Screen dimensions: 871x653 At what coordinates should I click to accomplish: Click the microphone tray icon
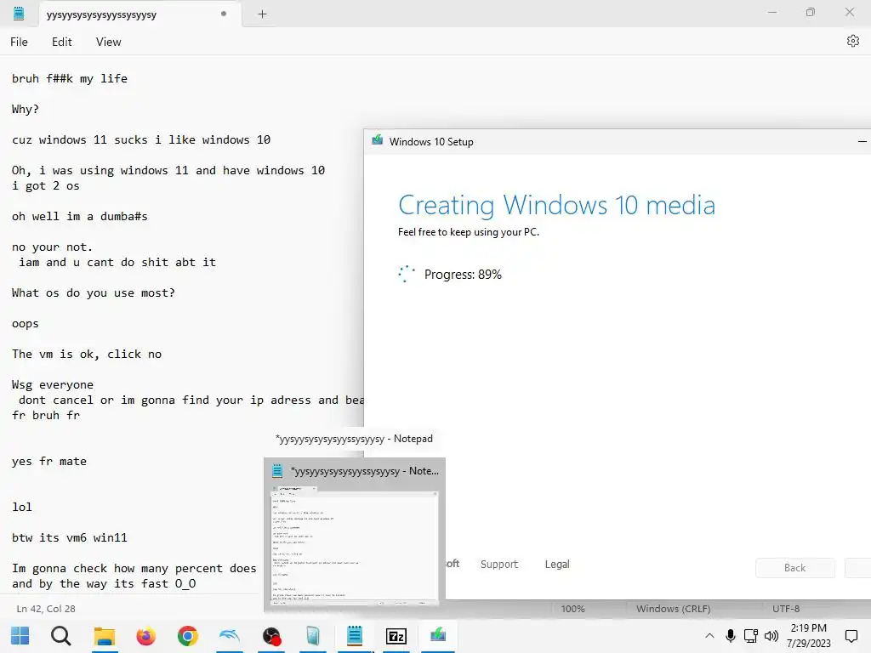click(x=731, y=636)
